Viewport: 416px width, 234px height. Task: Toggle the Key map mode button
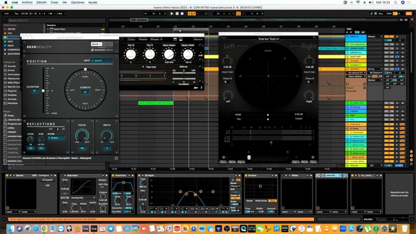pos(380,14)
